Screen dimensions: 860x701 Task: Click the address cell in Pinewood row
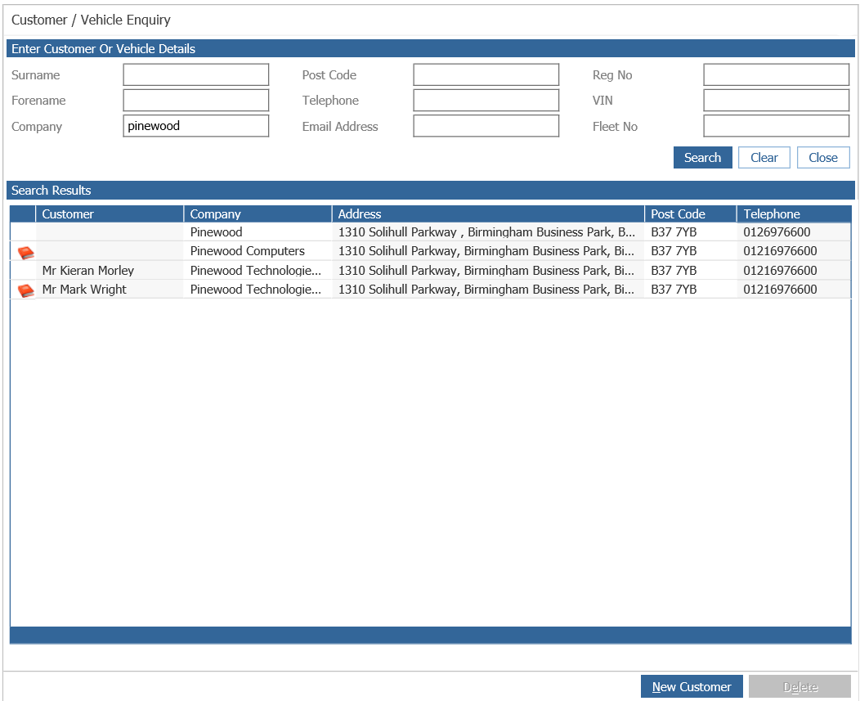(x=488, y=231)
